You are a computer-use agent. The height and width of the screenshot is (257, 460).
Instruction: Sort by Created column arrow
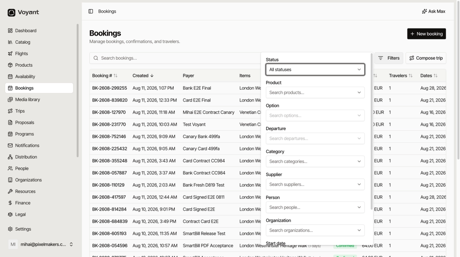(x=152, y=76)
